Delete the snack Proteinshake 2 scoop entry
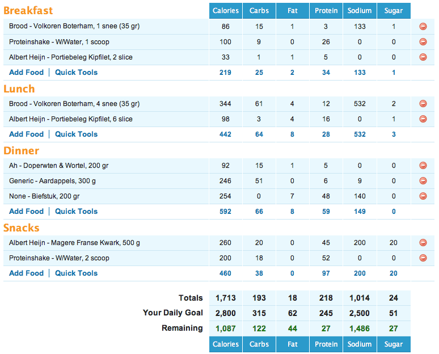Screen dimensions: 439x354 tap(423, 258)
